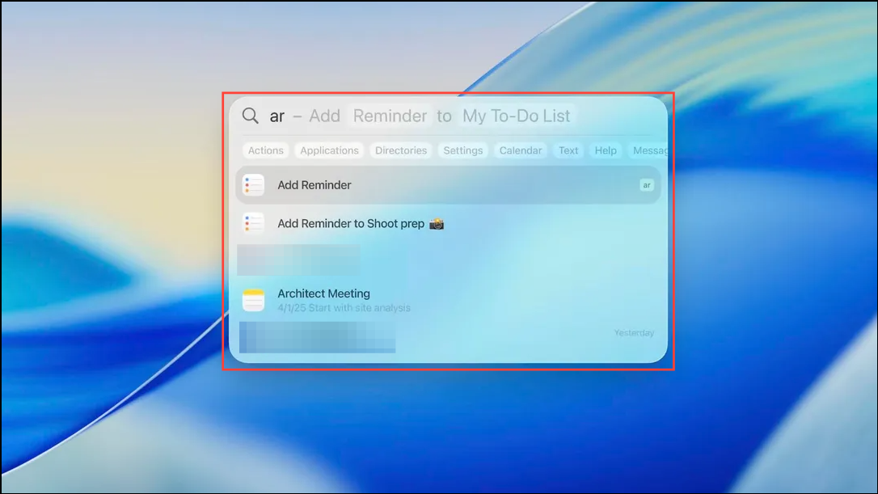
Task: Choose Add Reminder to Shoot prep
Action: [351, 224]
